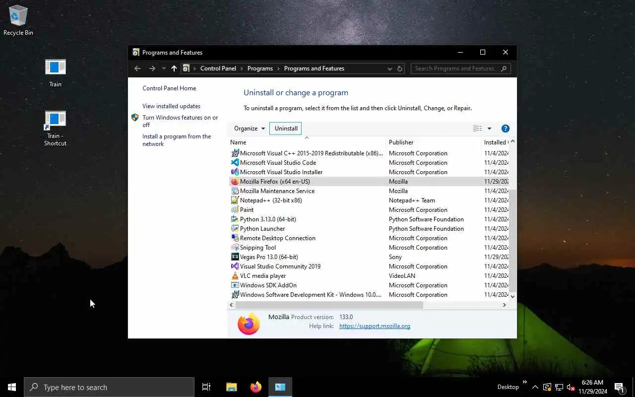Open Install a program from the network
Viewport: 635px width, 397px height.
177,140
